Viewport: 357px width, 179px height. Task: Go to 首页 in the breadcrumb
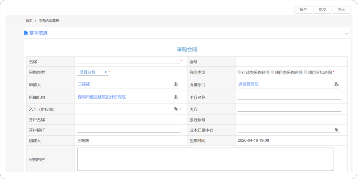[x=29, y=21]
